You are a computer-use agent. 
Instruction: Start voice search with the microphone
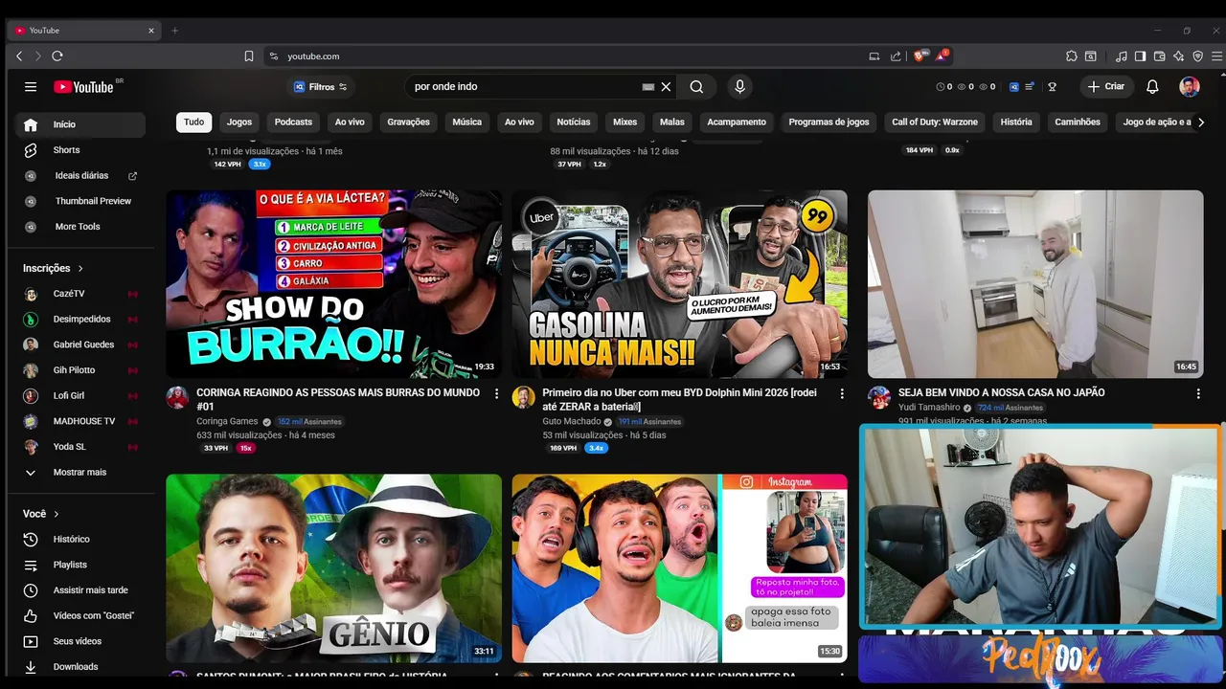pyautogui.click(x=739, y=86)
